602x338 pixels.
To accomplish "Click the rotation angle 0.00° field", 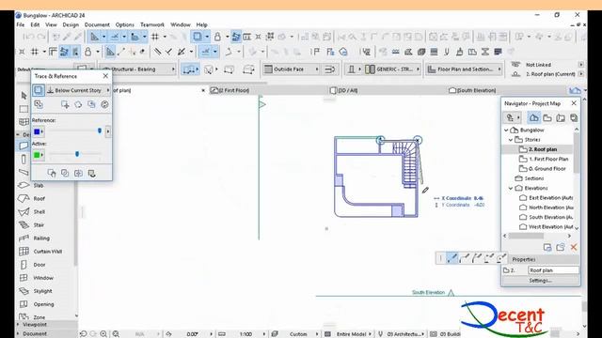I will (193, 334).
